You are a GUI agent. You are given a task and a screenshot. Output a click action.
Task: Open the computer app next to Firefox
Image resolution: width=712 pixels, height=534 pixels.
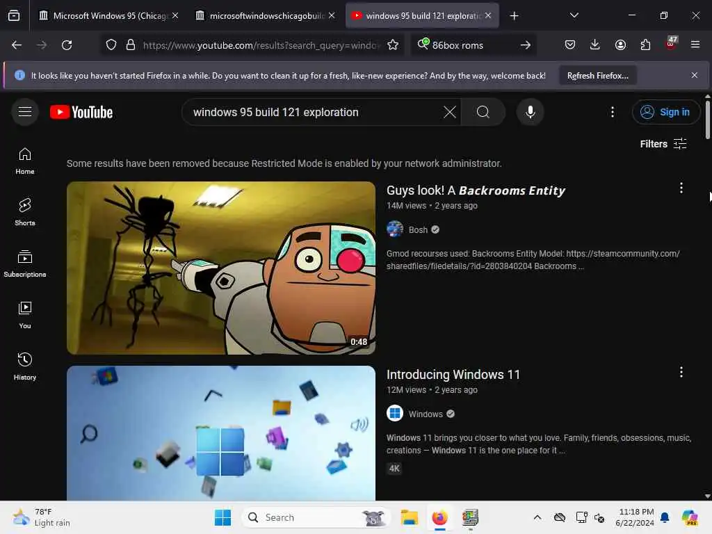coord(470,517)
